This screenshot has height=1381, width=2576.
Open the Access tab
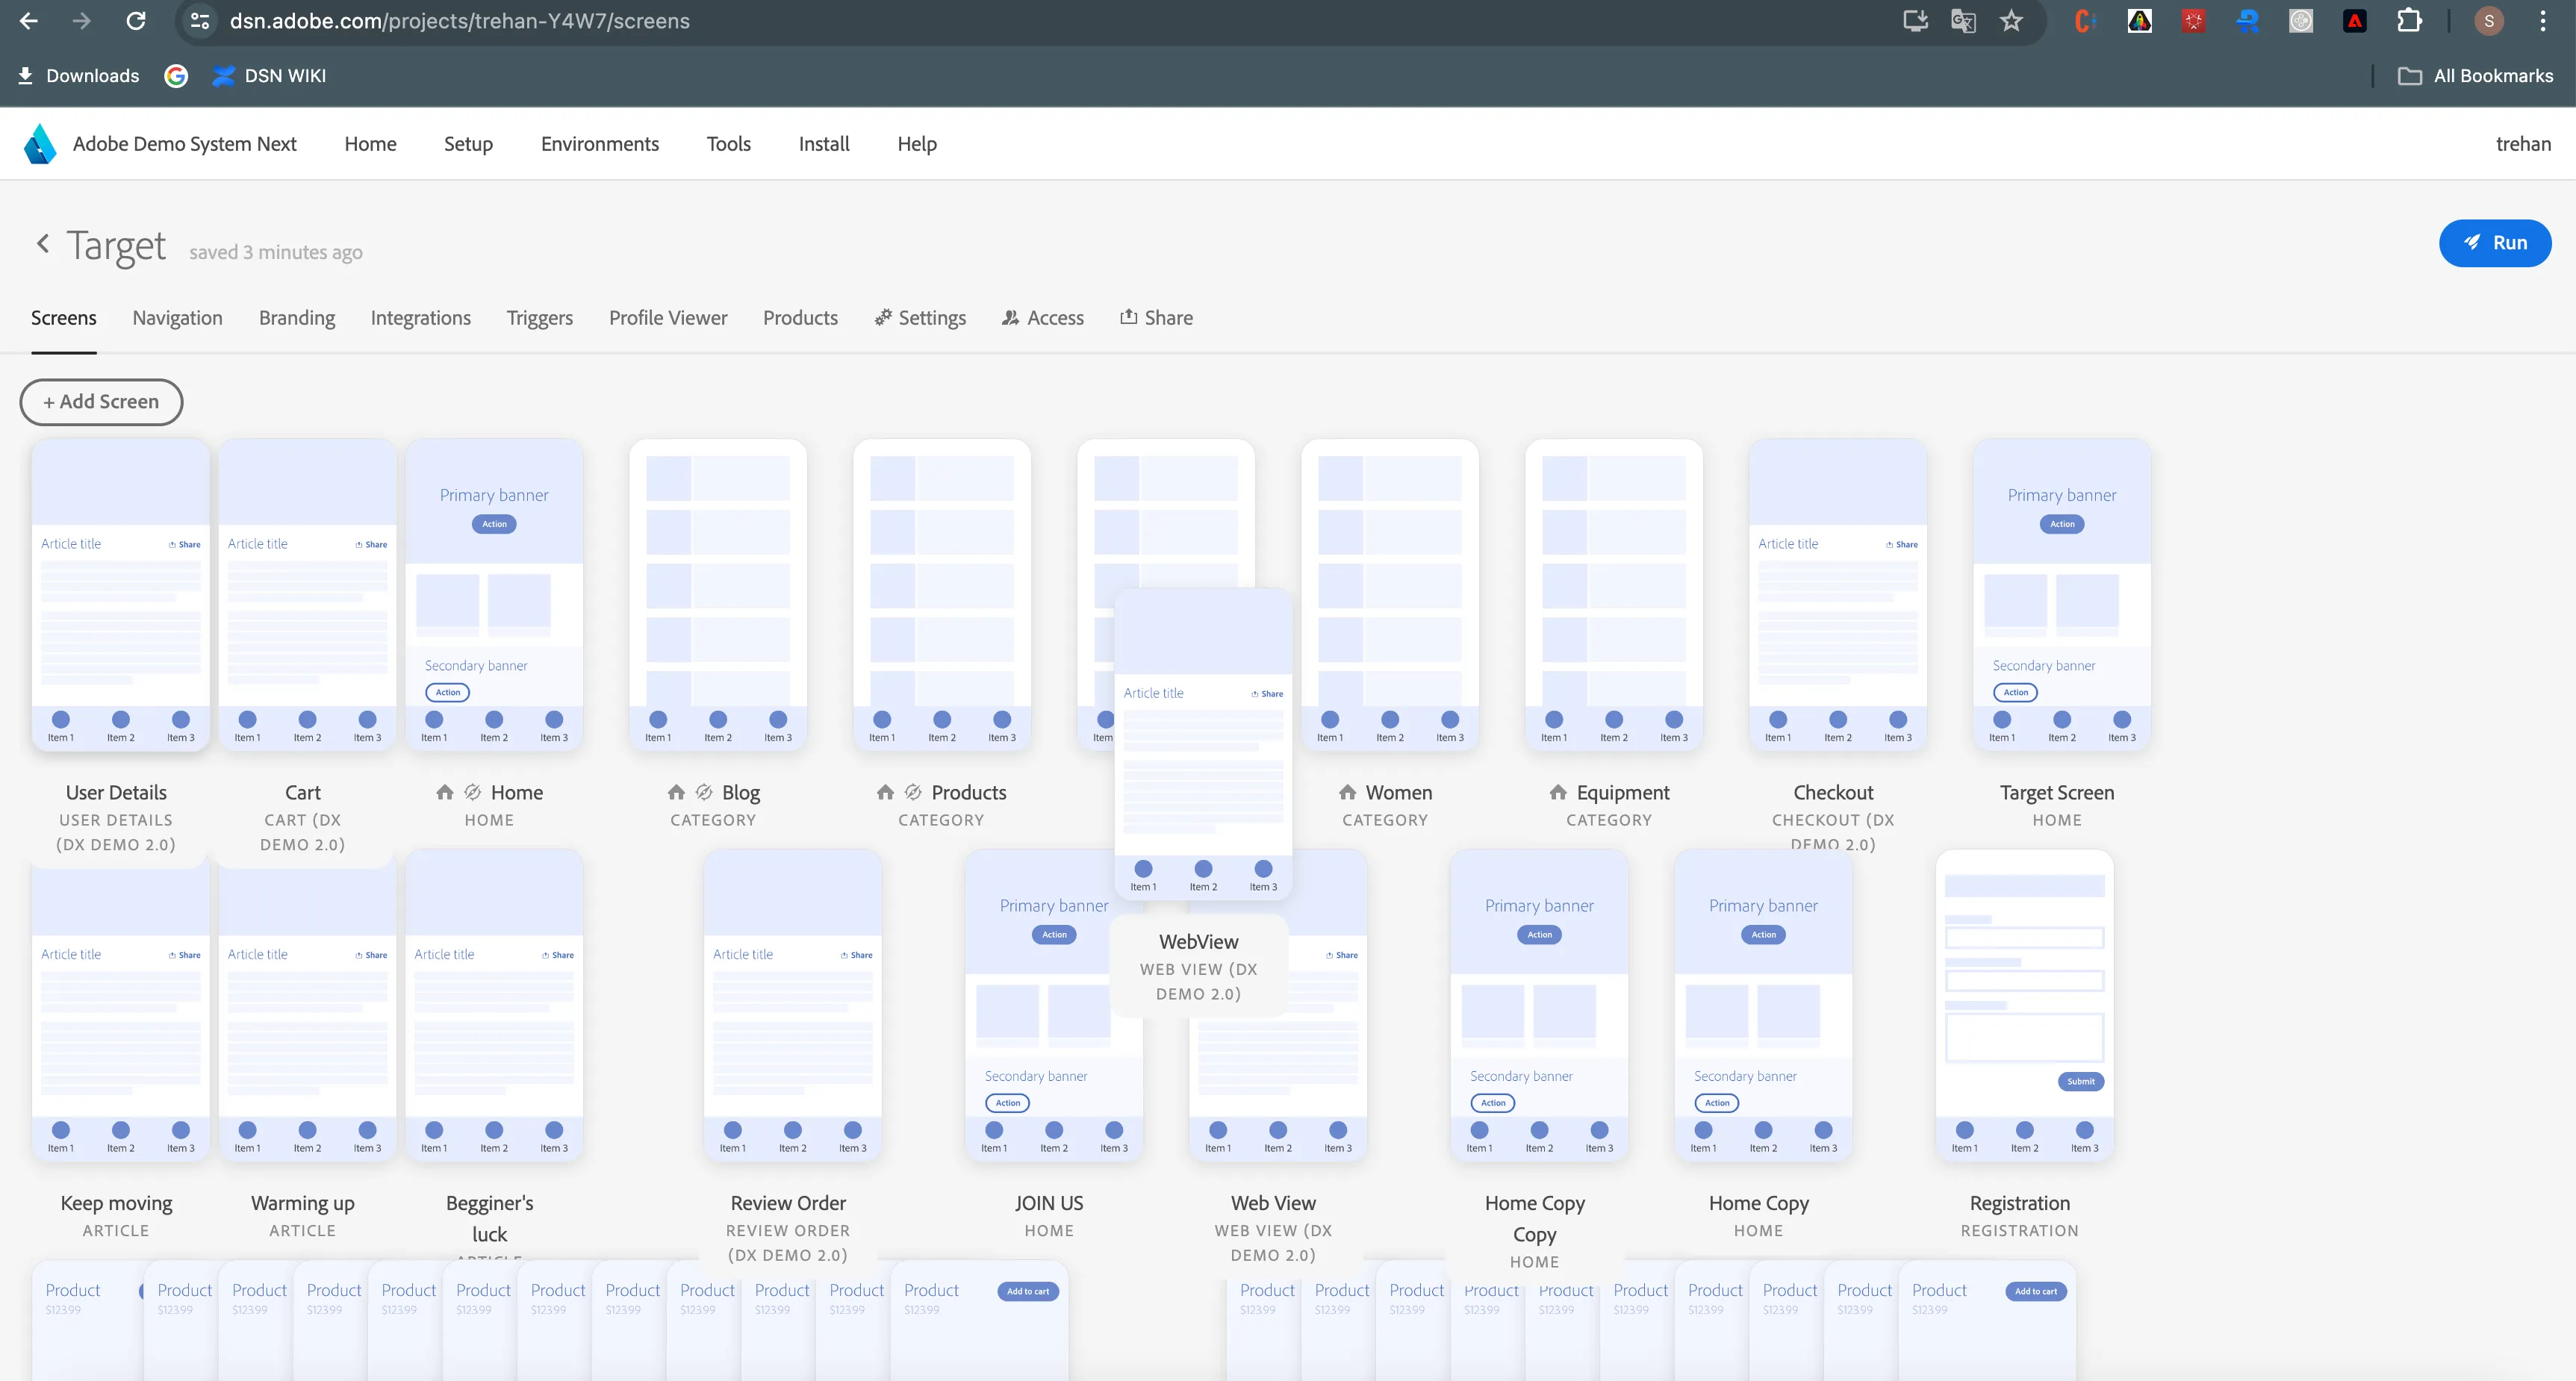coord(1043,318)
